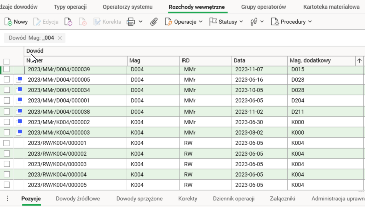Click date cell 2023-11-02
365x207 pixels.
249,112
